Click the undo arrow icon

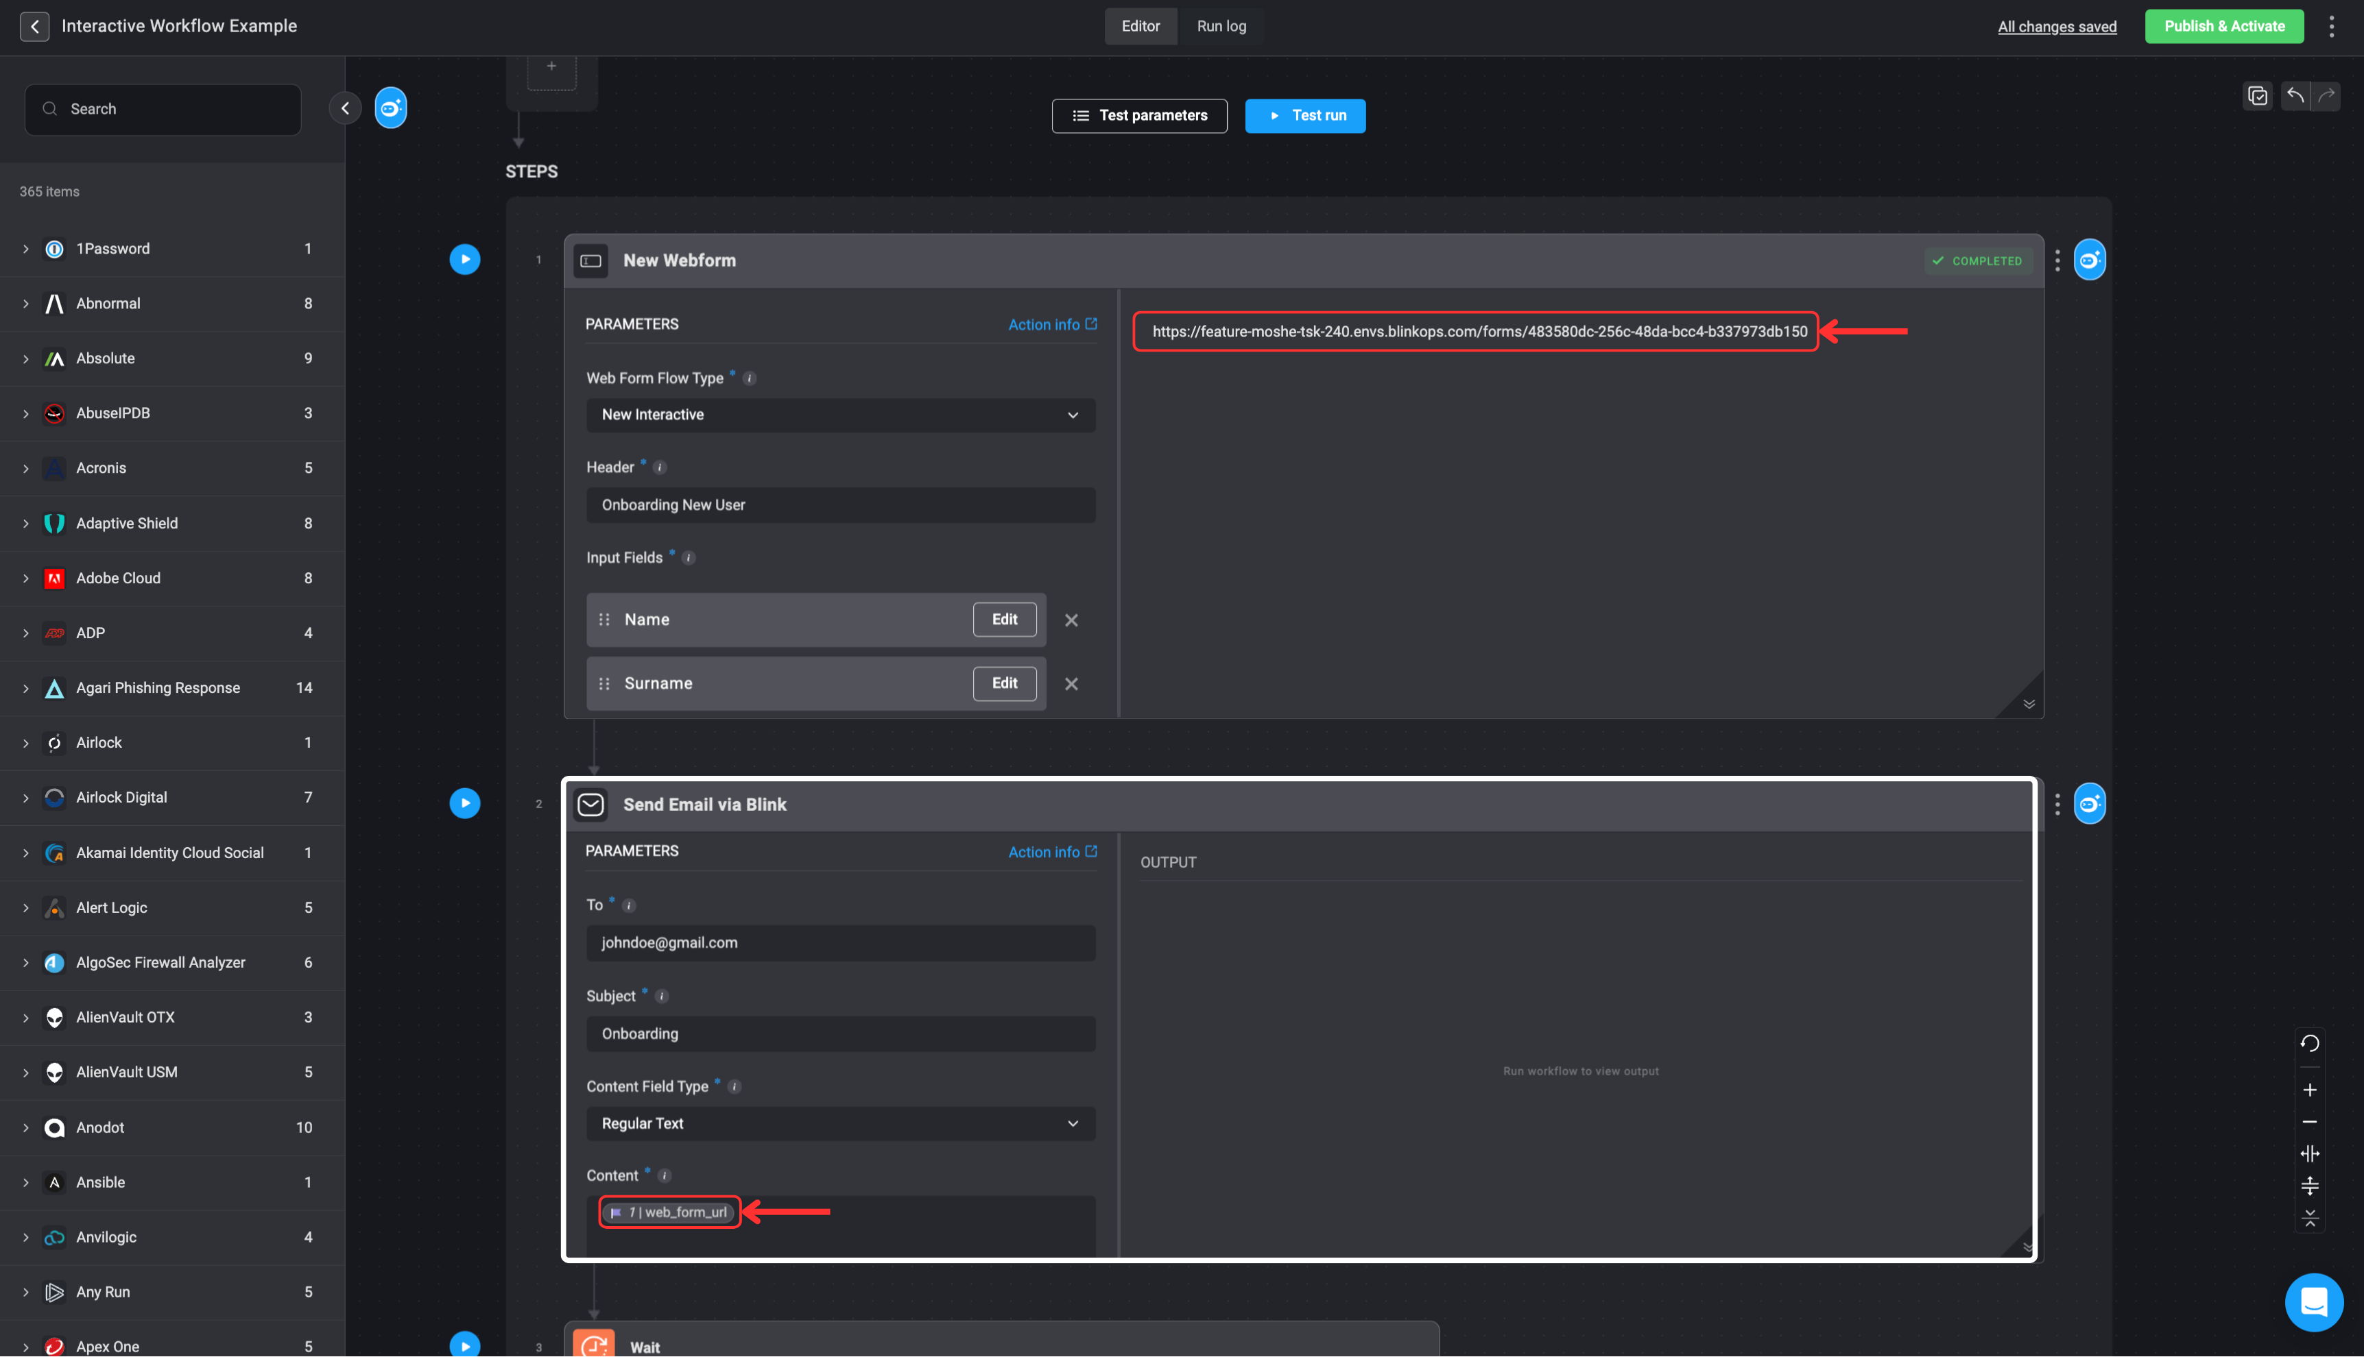2295,95
